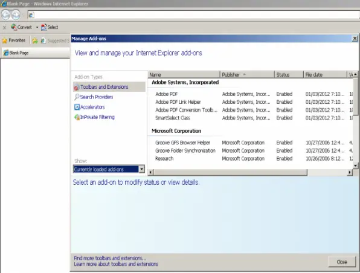Open Find more toolbars and extensions link
Screen dimensions: 360x273
pyautogui.click(x=110, y=258)
